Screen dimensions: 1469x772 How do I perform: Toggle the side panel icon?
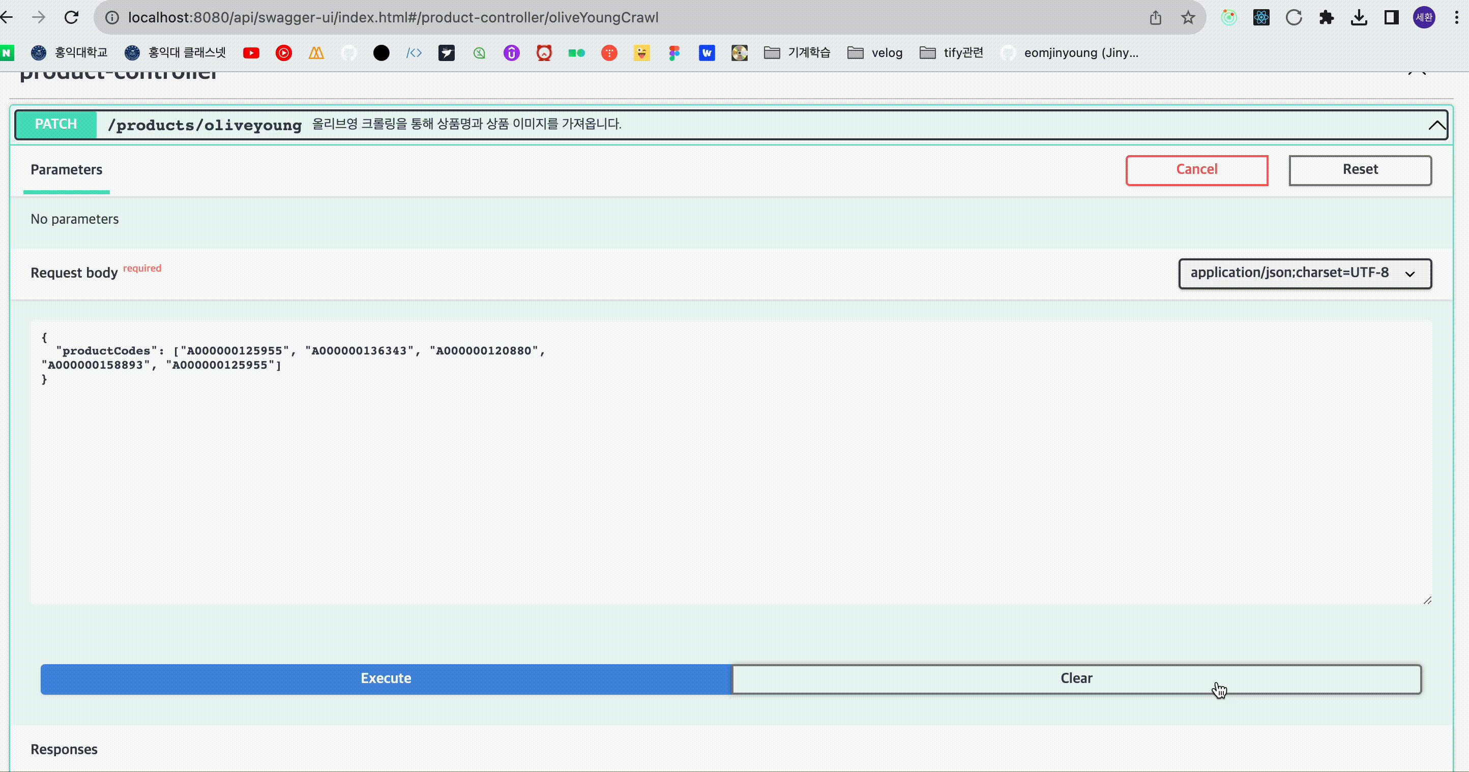(1392, 18)
